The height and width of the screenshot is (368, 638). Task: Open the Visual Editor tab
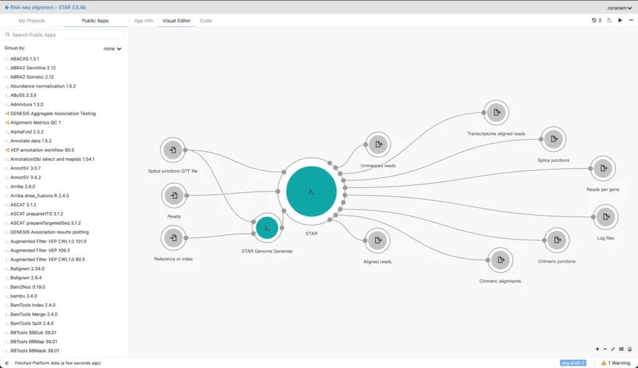[176, 21]
